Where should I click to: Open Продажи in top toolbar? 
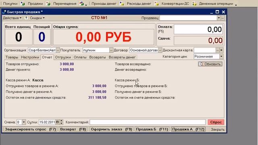(35, 4)
